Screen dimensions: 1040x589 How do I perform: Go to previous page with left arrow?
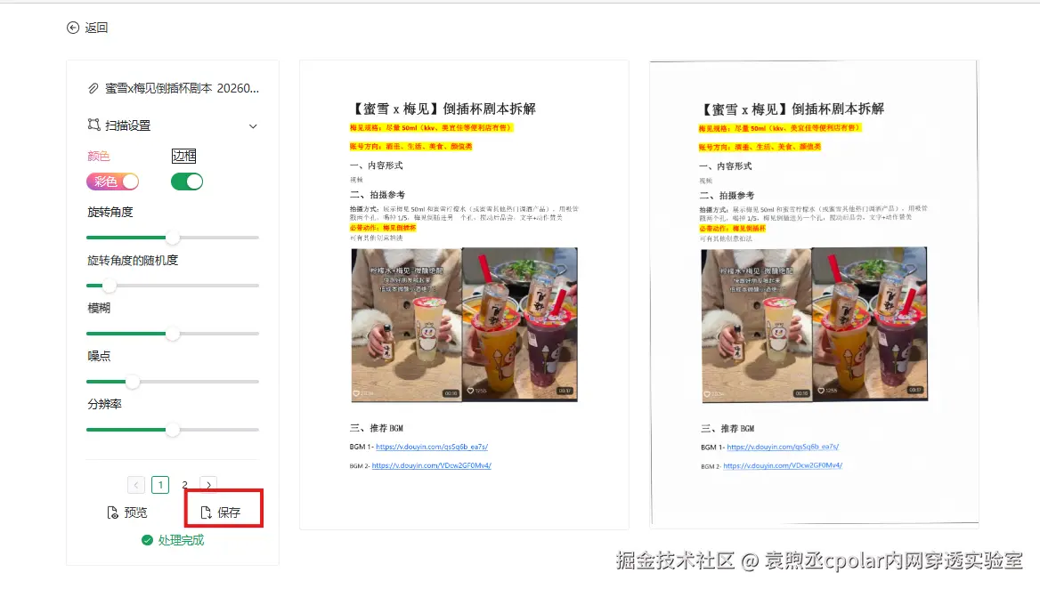click(x=136, y=485)
